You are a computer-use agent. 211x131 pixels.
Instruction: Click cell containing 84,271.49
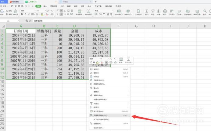click(x=74, y=61)
